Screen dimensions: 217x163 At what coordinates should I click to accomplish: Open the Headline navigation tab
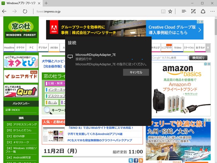point(9,48)
